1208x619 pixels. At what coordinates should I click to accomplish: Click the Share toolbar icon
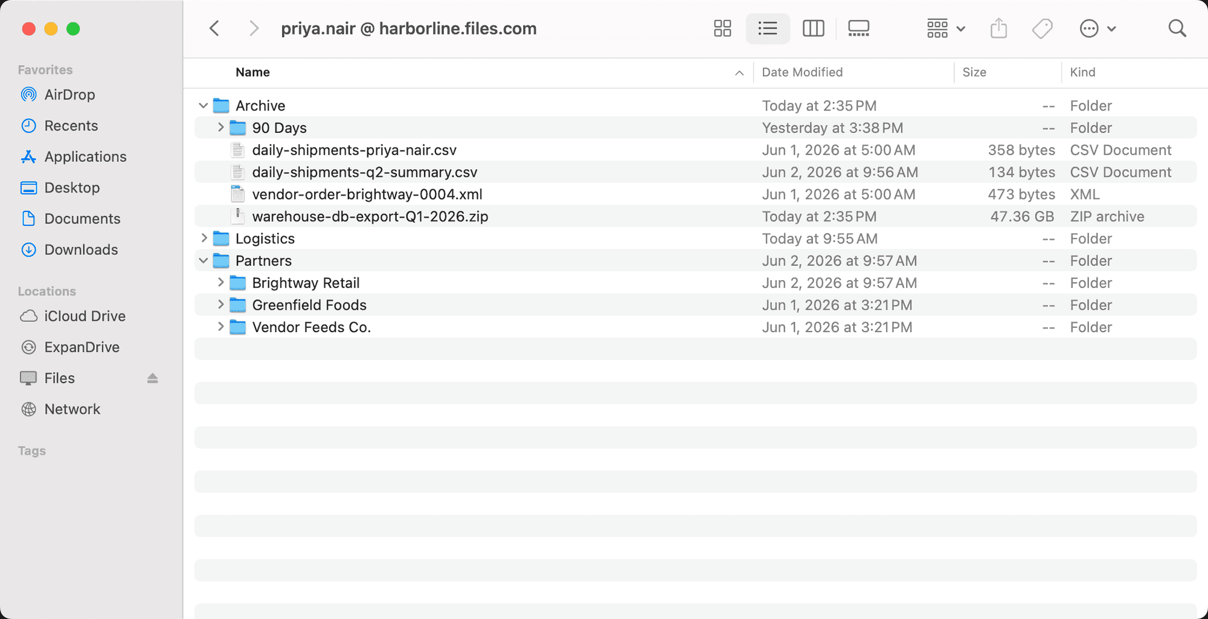coord(999,28)
